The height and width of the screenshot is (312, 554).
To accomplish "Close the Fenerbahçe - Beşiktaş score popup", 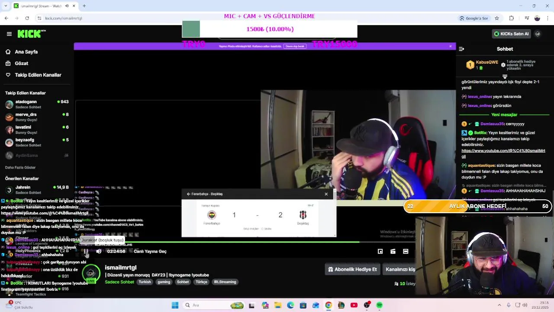I will (326, 194).
